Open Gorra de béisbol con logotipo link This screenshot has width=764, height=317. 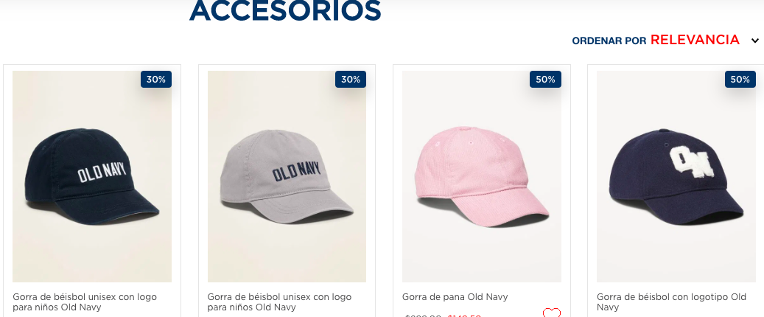[671, 302]
